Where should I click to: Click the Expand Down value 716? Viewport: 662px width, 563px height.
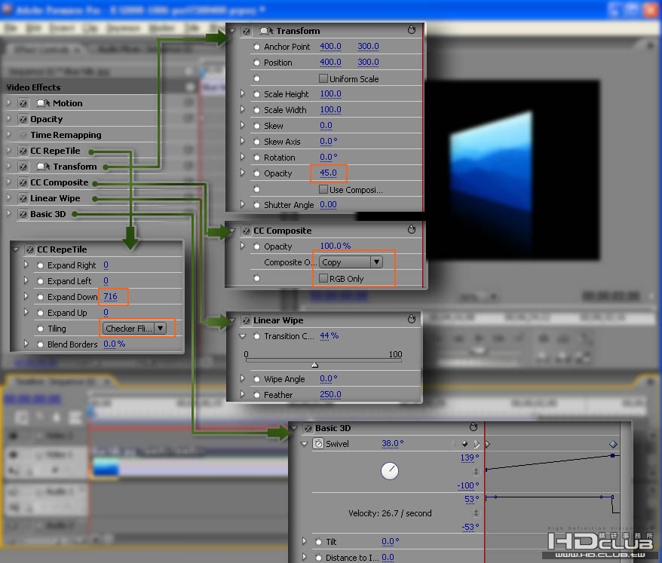click(111, 297)
